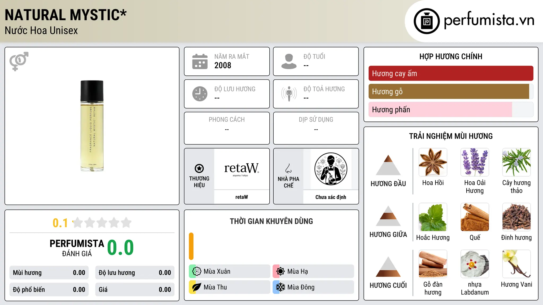Open the nhựa Labdanum note thumbnail
This screenshot has height=305, width=543.
(475, 264)
